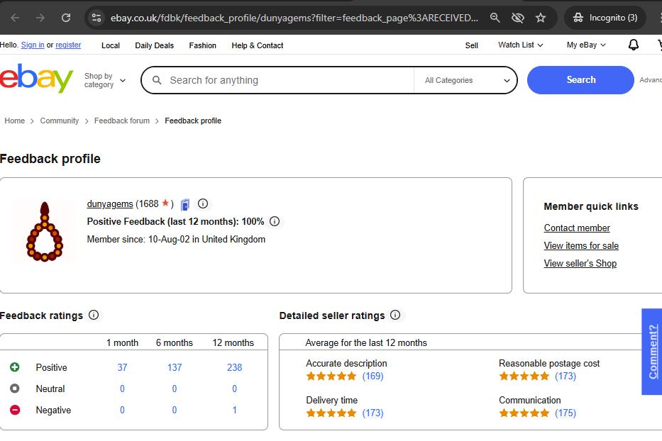Viewport: 662px width, 441px height.
Task: Click the dunyagems bead necklace avatar
Action: [45, 231]
